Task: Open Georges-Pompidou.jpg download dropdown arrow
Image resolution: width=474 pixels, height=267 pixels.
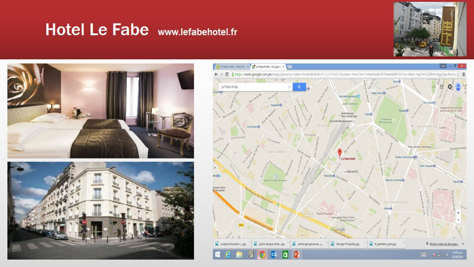Action: pos(365,244)
